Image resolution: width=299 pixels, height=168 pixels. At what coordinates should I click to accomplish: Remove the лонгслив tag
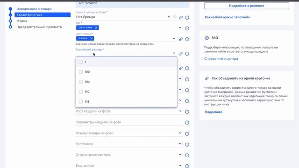click(x=96, y=28)
